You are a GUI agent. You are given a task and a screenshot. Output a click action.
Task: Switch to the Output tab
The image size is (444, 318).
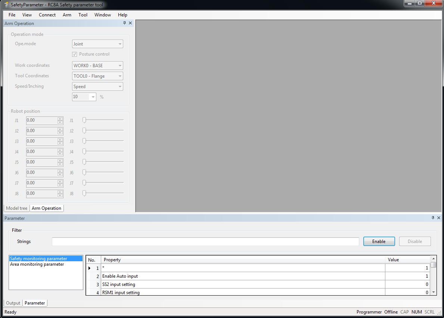point(13,303)
